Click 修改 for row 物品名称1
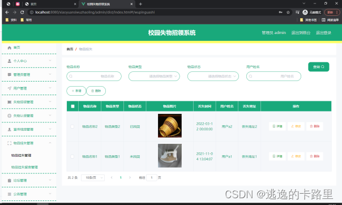This screenshot has width=342, height=205. [296, 156]
